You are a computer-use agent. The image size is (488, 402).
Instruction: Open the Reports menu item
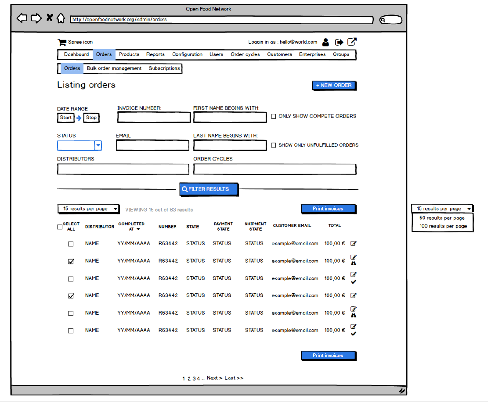click(155, 54)
